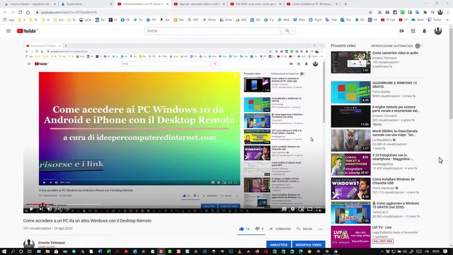Expand the bookmarks bar overflow chevron
Screen dimensions: 453x255
448,19
